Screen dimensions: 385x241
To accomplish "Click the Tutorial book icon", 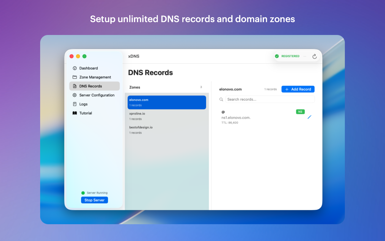I will click(x=75, y=113).
